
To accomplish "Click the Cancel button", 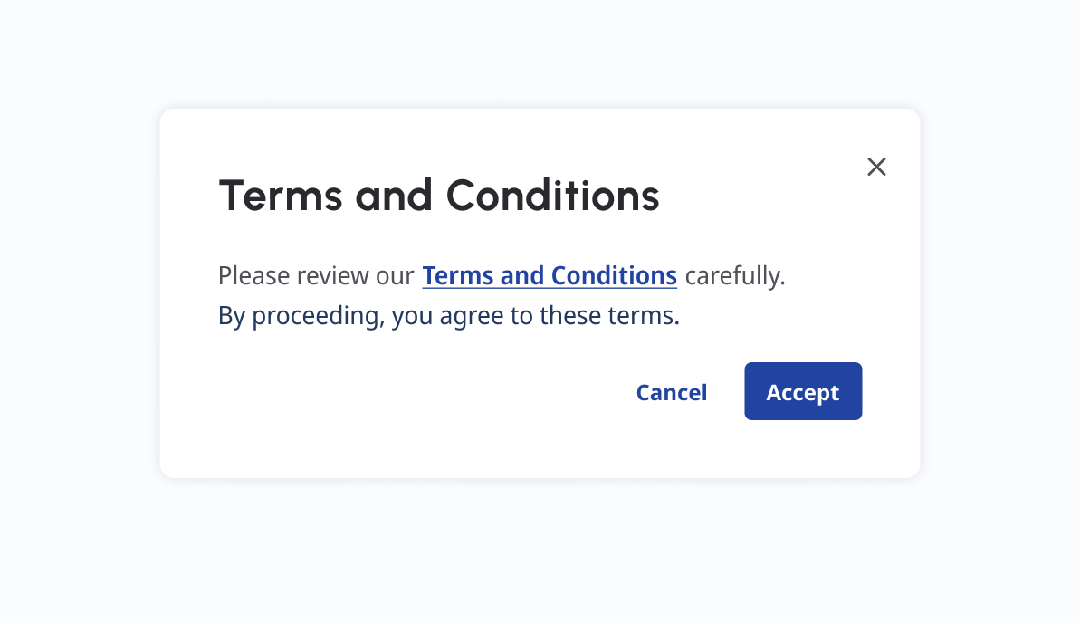I will pos(672,392).
